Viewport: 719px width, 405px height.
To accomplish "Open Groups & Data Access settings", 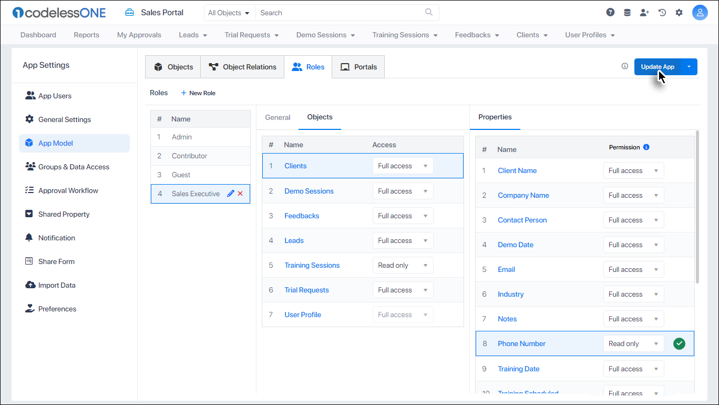I will pos(74,167).
